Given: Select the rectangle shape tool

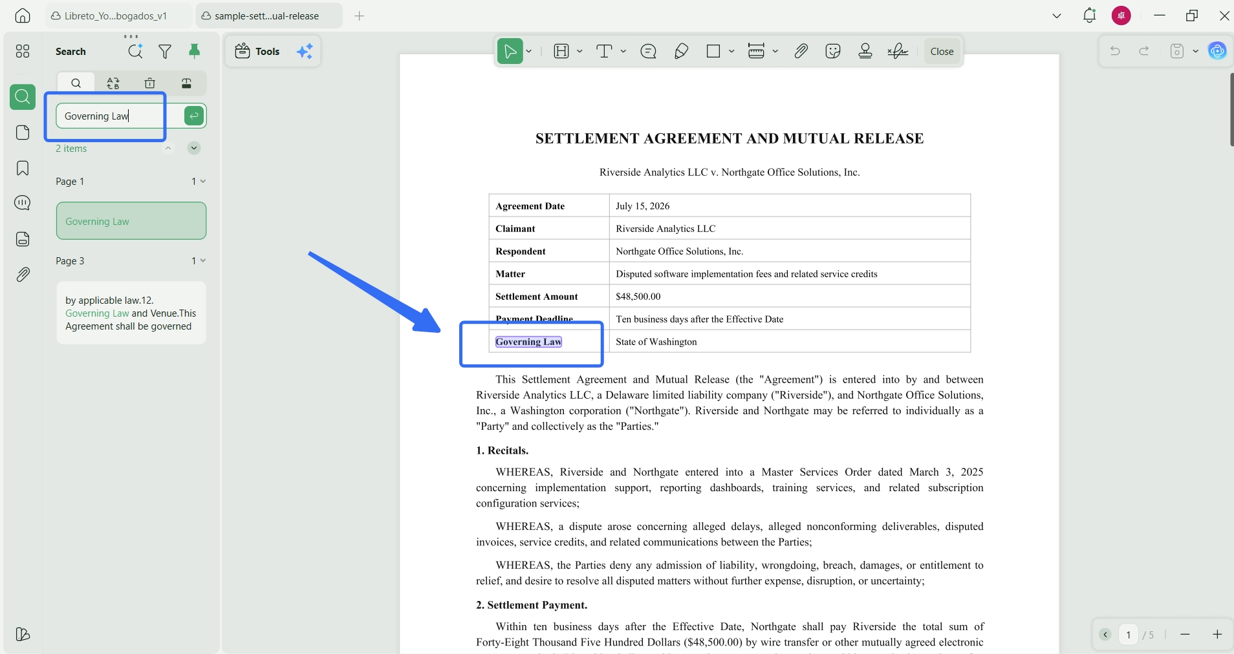Looking at the screenshot, I should 713,51.
